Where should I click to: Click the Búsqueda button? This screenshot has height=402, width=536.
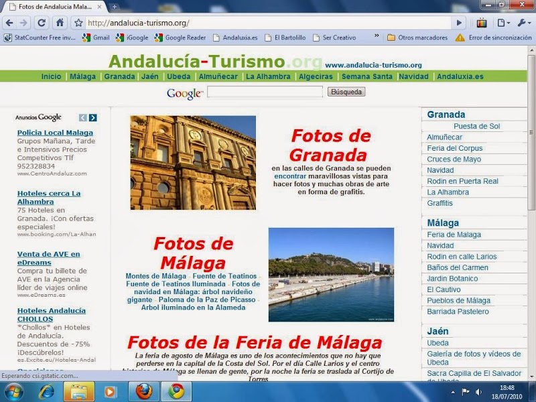click(346, 92)
